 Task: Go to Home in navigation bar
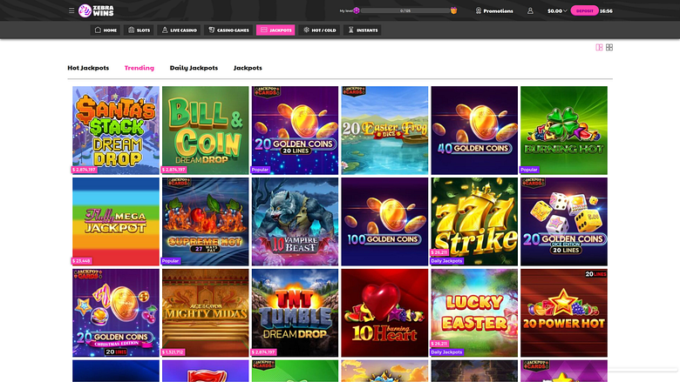pos(105,30)
